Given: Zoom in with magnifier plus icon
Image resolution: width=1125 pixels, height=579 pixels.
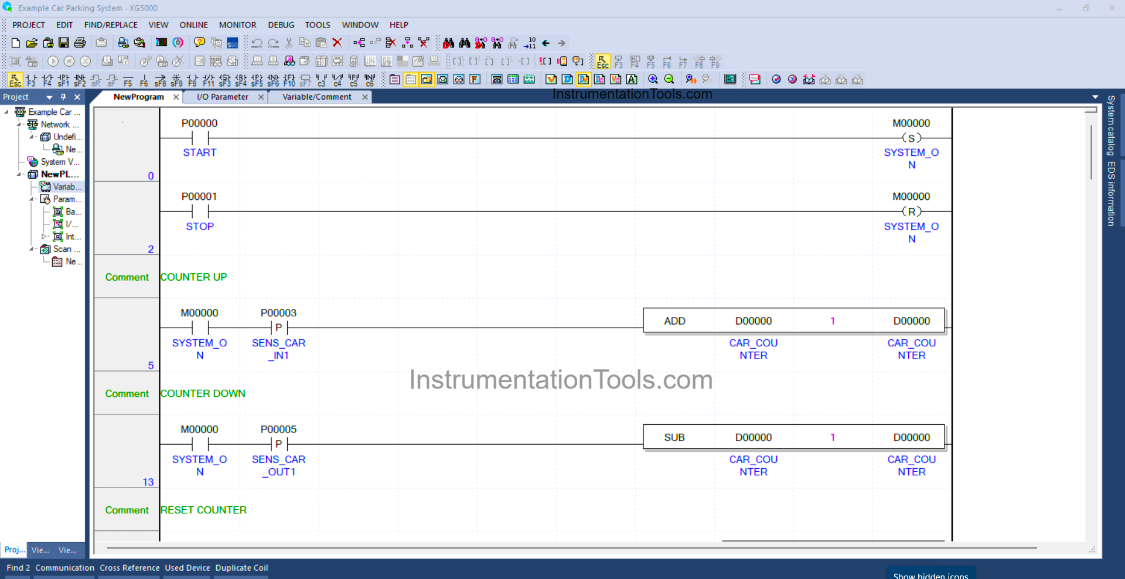Looking at the screenshot, I should [653, 79].
